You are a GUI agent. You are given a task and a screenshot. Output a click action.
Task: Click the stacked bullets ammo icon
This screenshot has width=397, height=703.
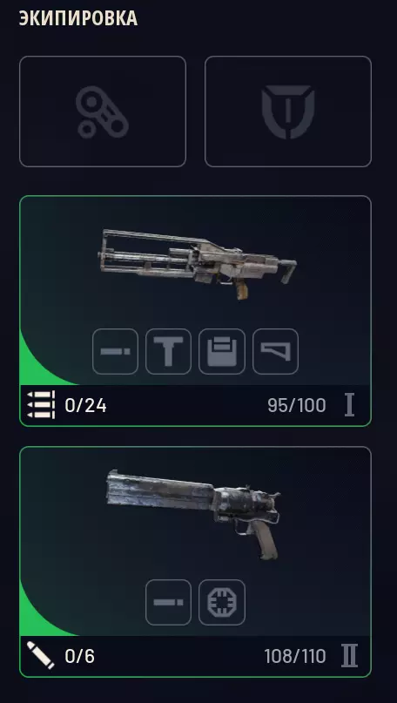(41, 405)
